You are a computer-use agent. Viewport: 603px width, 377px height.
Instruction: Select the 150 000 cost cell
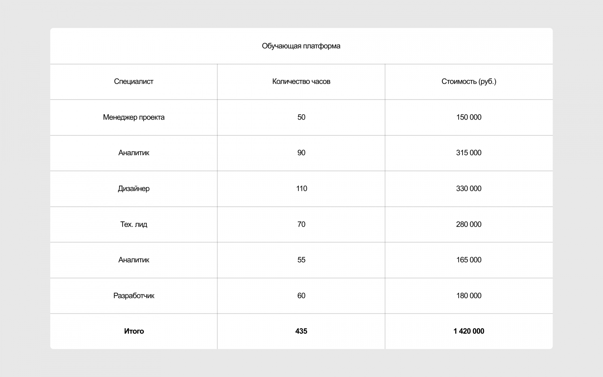pos(469,117)
